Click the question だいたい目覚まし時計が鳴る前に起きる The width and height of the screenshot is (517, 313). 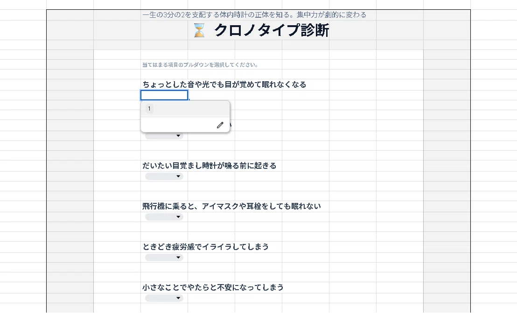coord(210,166)
